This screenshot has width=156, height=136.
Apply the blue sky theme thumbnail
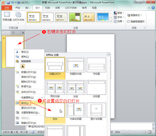(x=103, y=17)
